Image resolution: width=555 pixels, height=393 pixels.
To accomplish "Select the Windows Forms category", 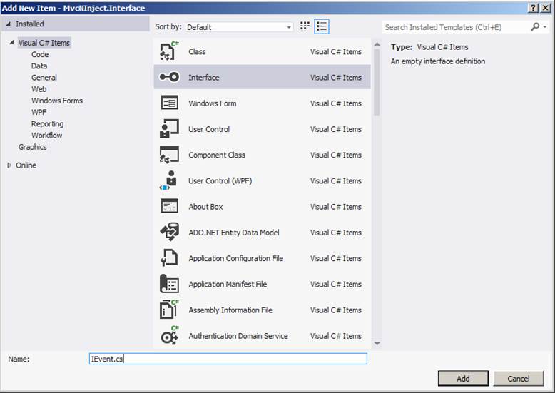I will click(56, 101).
